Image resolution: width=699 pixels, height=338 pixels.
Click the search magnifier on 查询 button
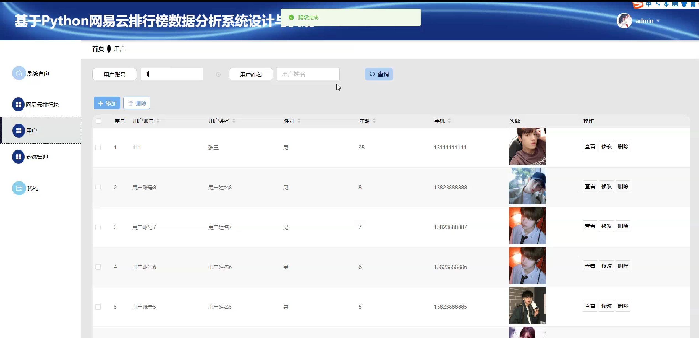click(x=372, y=74)
